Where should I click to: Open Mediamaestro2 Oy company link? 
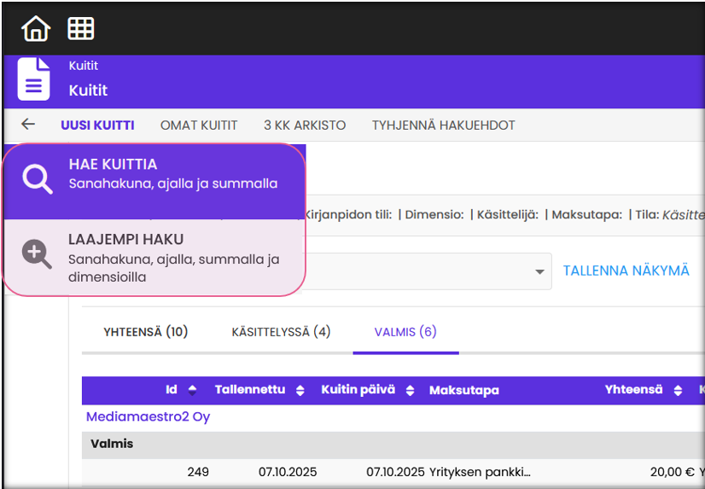(148, 416)
